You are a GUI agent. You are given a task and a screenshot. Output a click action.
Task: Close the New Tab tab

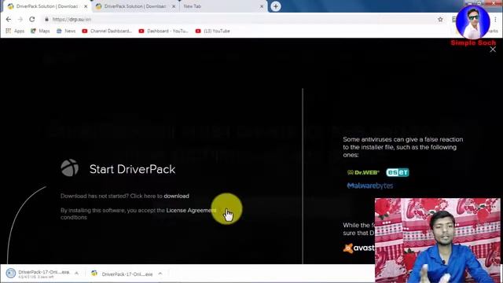(262, 6)
